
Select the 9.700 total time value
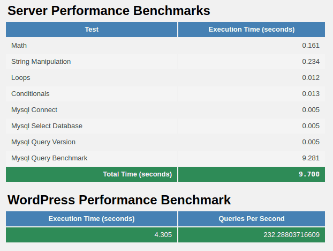(x=309, y=174)
